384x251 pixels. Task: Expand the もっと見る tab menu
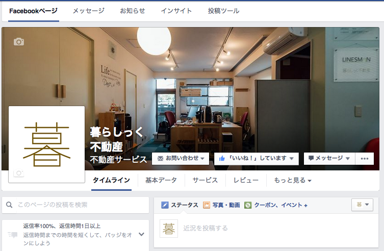[292, 181]
